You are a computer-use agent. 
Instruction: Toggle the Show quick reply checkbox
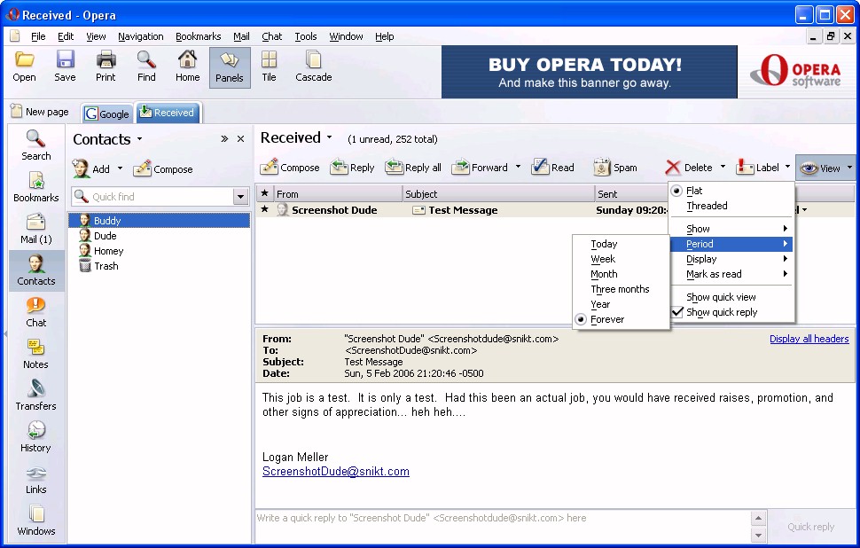click(677, 312)
